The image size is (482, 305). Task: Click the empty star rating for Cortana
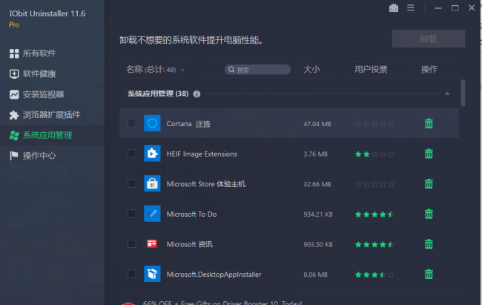click(374, 124)
